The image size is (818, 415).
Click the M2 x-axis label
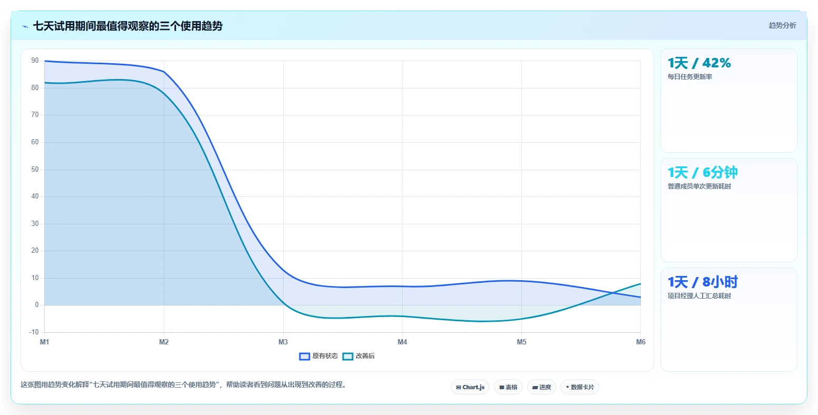tap(164, 342)
